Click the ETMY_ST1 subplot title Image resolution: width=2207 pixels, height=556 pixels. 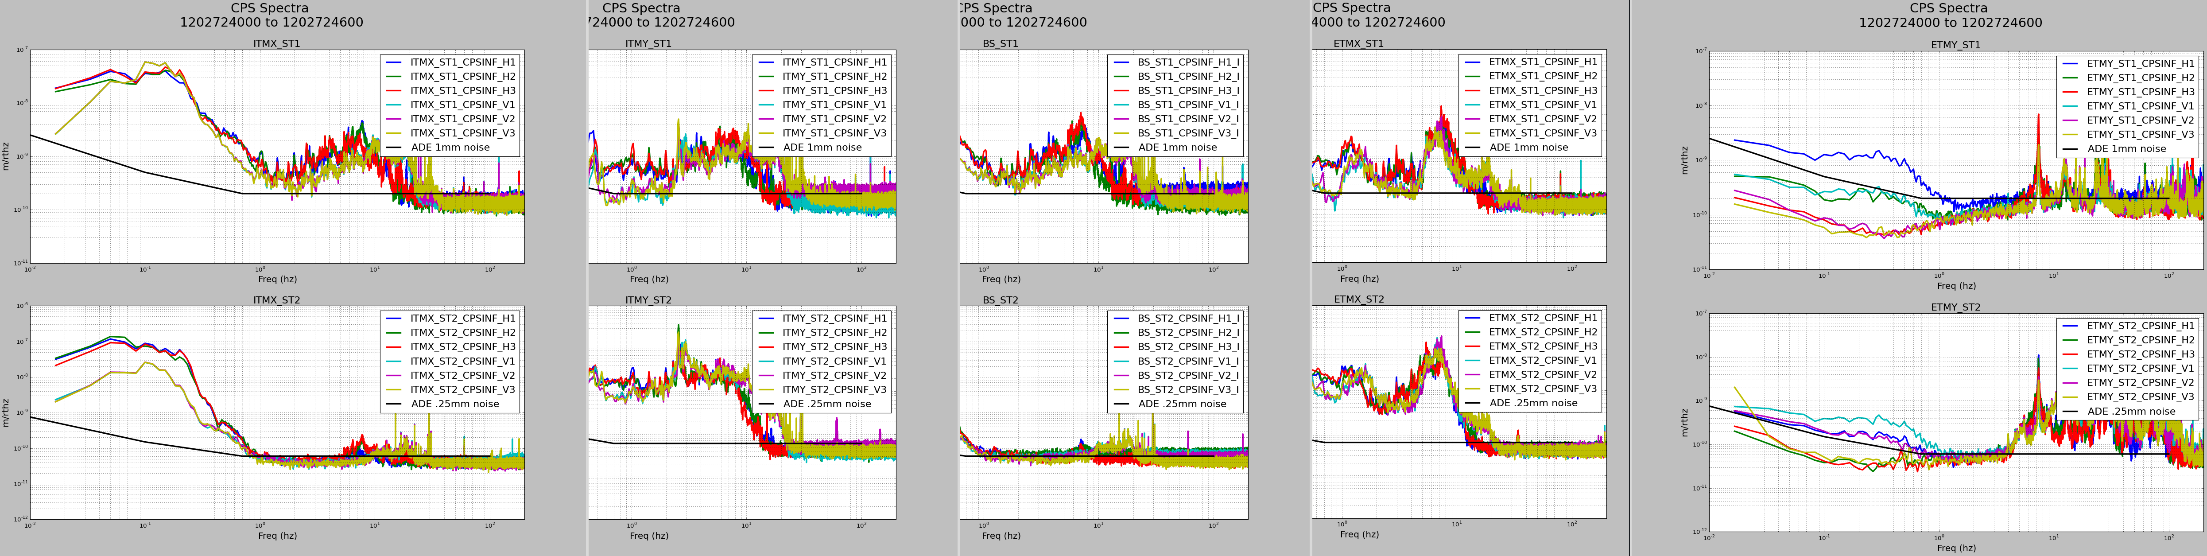coord(1955,45)
